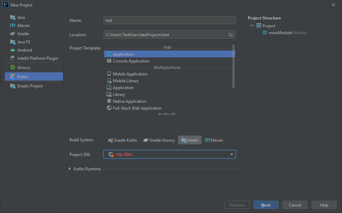Pick IntelliJ Platform Plugin project type
Screen dimensions: 342x213
(x=38, y=58)
